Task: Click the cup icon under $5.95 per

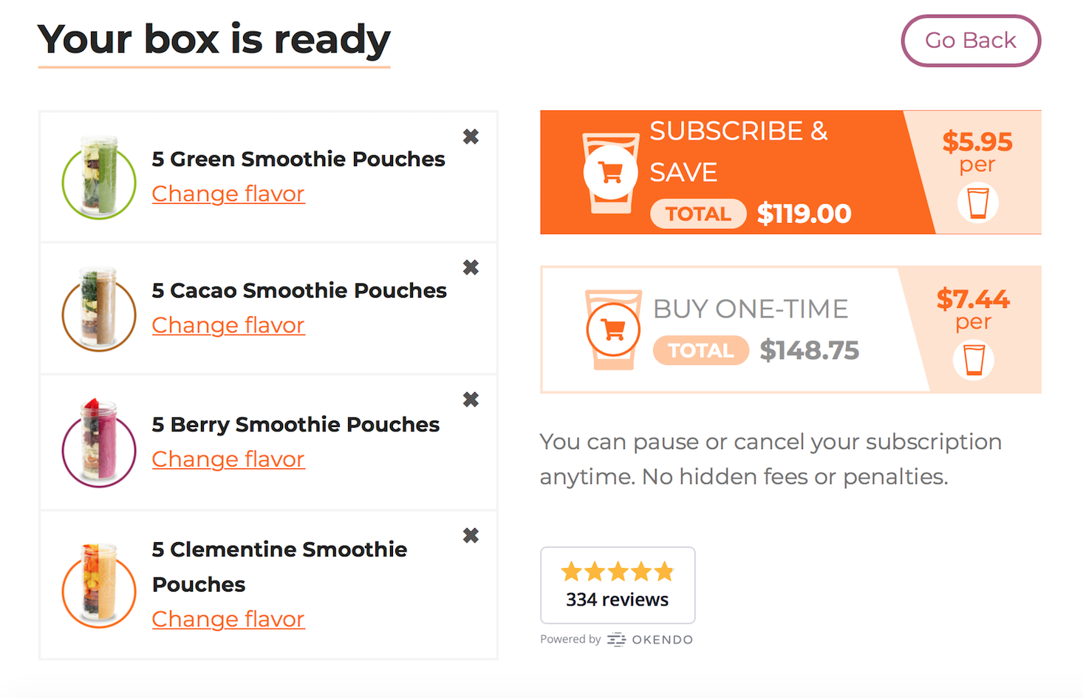Action: (977, 203)
